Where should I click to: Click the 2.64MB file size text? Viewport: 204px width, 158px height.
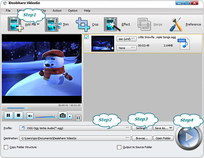click(x=168, y=46)
